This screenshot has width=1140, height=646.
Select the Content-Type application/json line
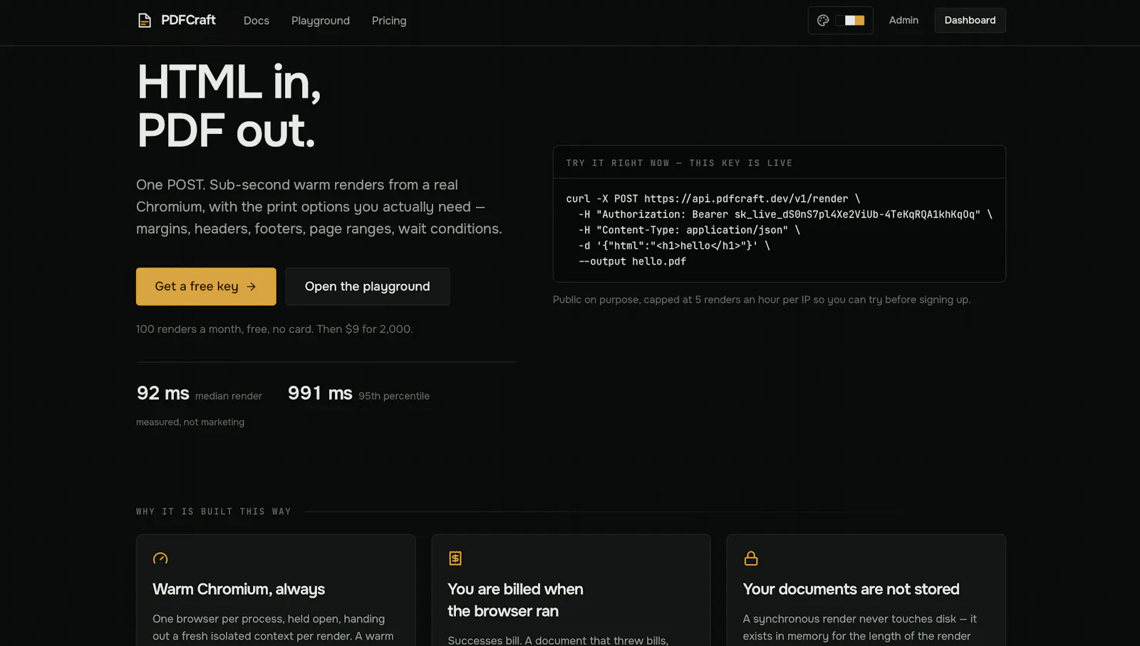coord(689,230)
